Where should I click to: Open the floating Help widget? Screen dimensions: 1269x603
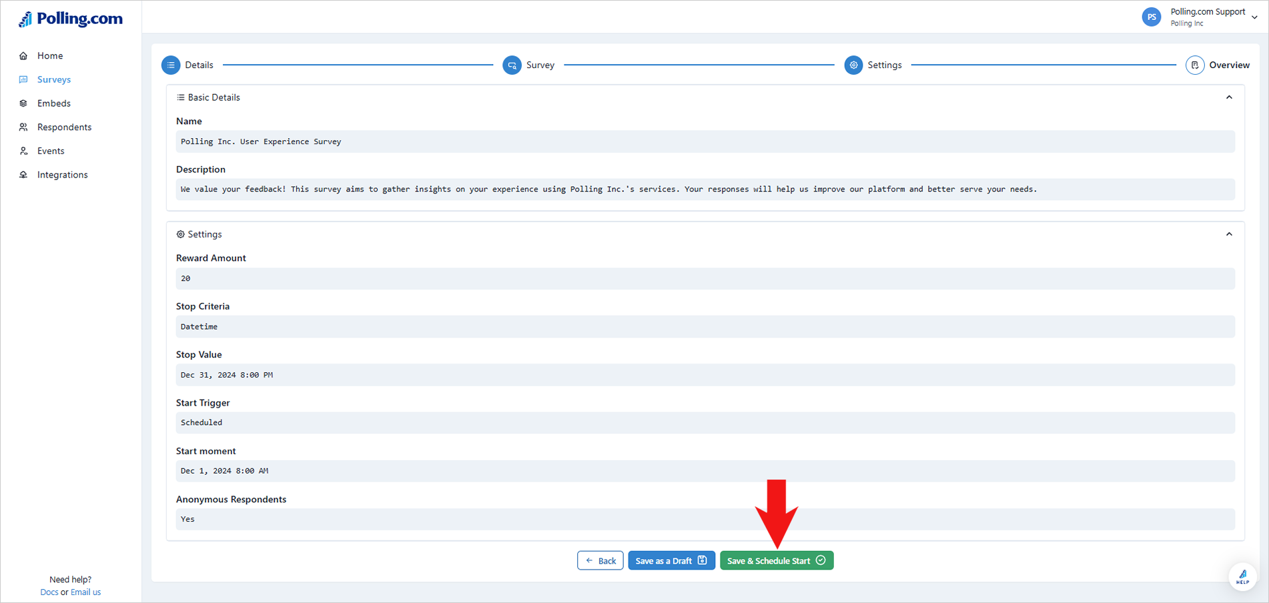coord(1242,577)
